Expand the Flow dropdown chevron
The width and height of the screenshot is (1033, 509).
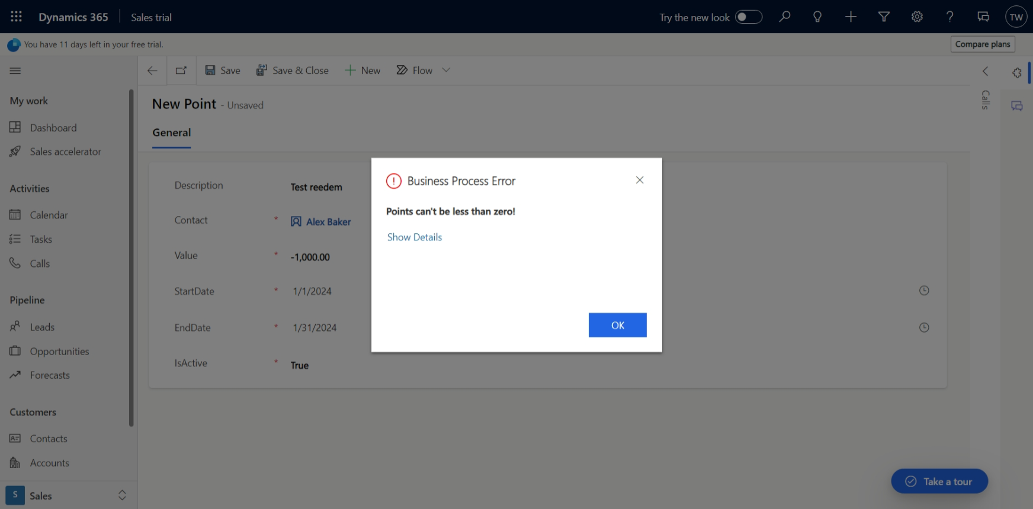[446, 70]
